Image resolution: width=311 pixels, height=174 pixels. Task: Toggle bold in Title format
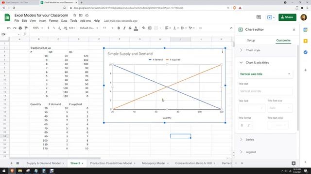pyautogui.click(x=242, y=125)
